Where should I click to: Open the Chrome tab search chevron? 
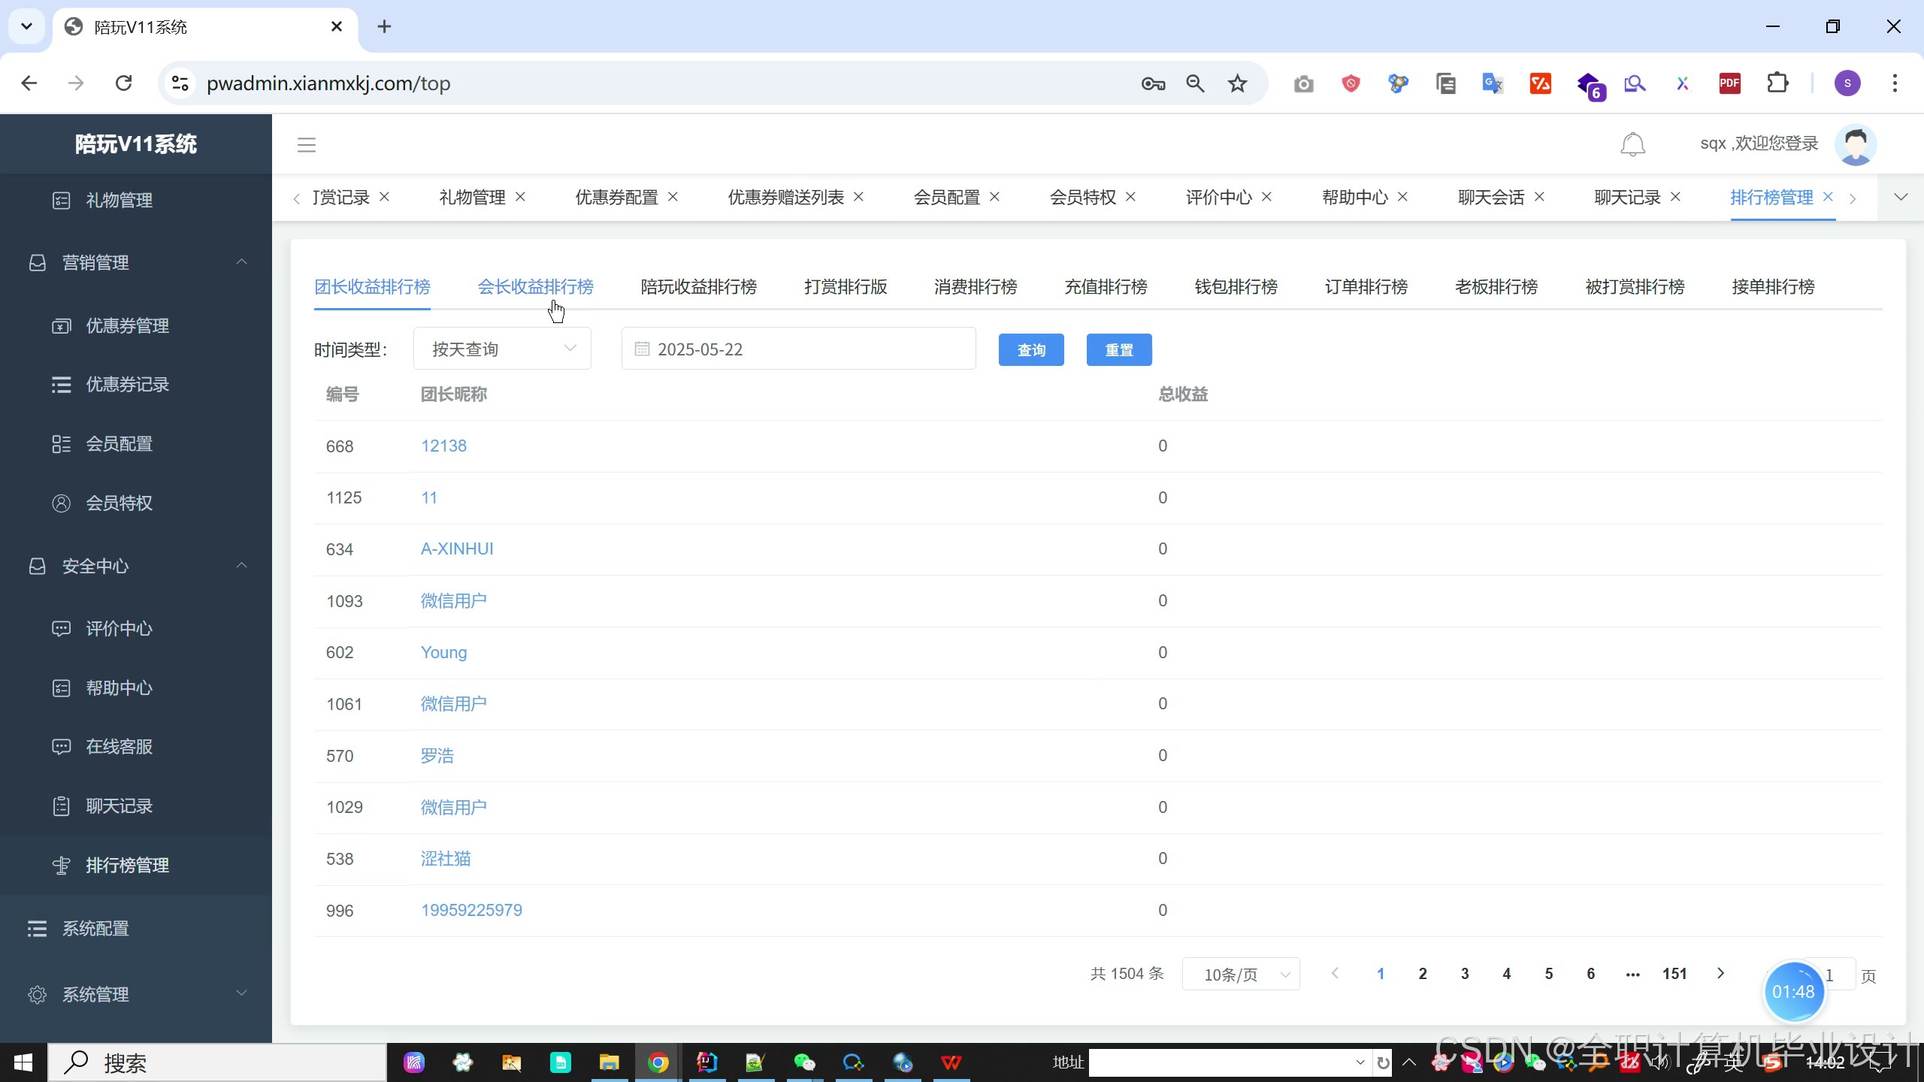[26, 27]
